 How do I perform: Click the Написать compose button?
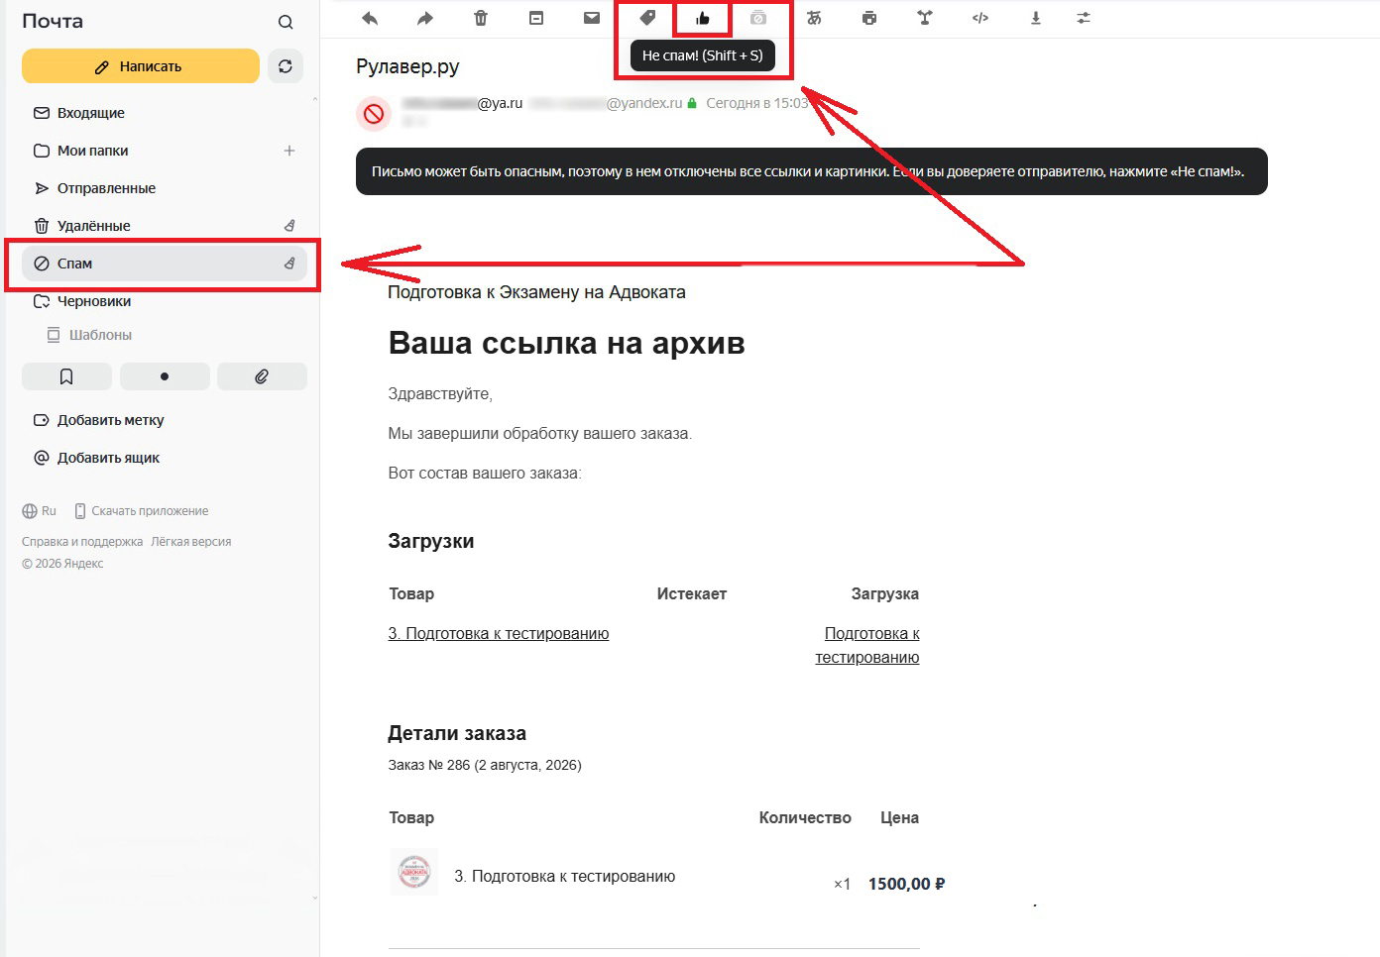(141, 66)
